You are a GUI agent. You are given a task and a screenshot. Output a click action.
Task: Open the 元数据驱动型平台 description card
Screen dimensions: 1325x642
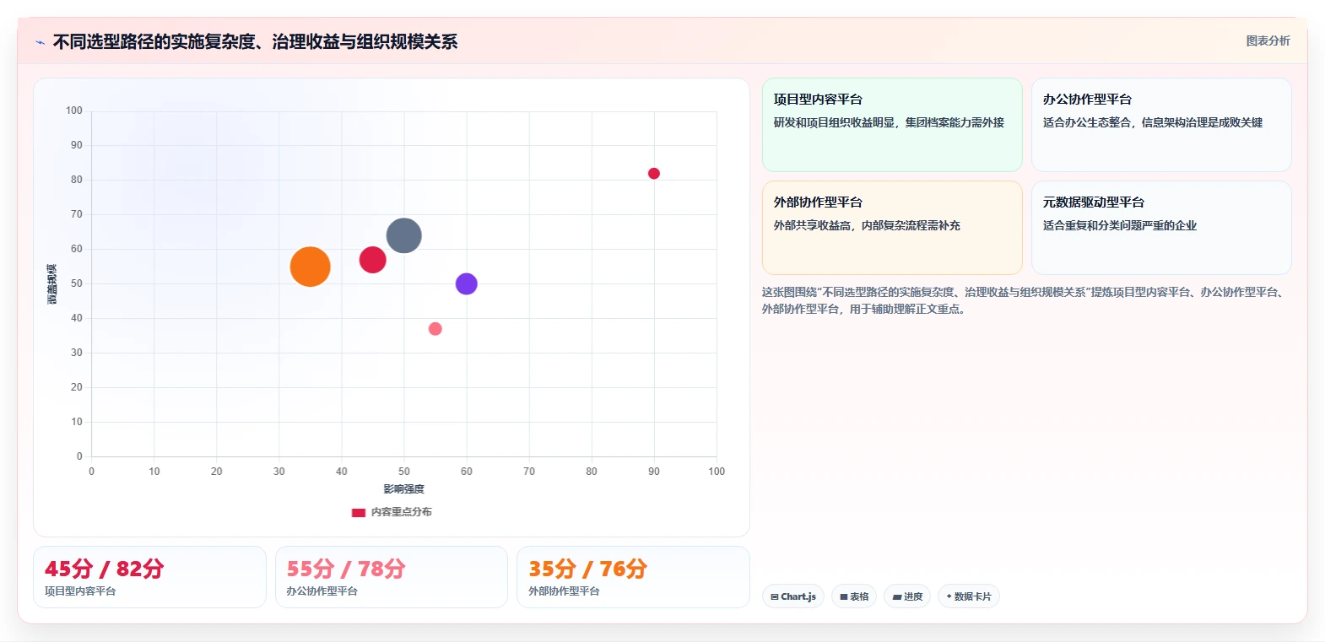(x=1161, y=228)
